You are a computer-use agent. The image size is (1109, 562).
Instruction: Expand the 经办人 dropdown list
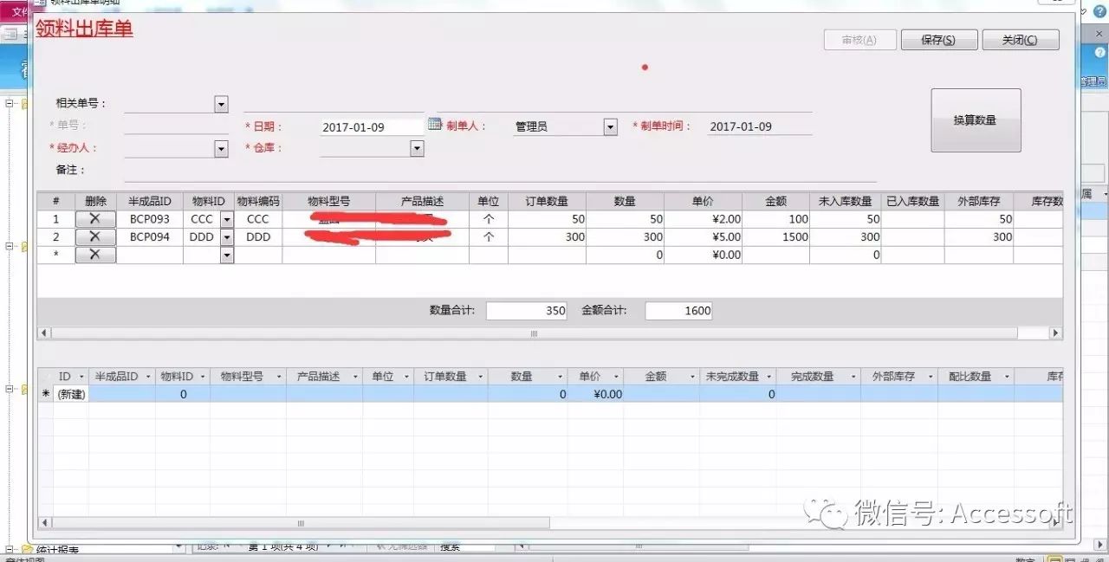pos(221,149)
